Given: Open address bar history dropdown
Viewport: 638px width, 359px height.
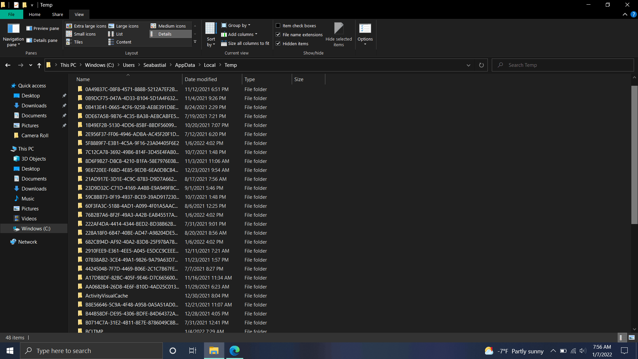Looking at the screenshot, I should 469,65.
